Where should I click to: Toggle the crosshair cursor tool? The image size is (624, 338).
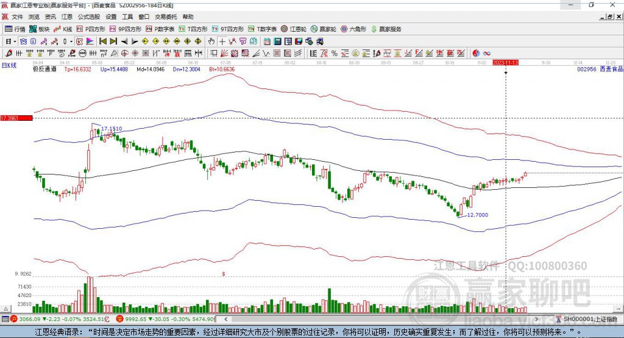point(222,41)
